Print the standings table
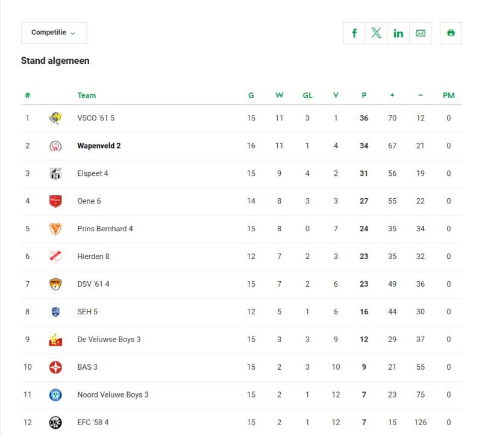The width and height of the screenshot is (482, 436). [x=451, y=33]
